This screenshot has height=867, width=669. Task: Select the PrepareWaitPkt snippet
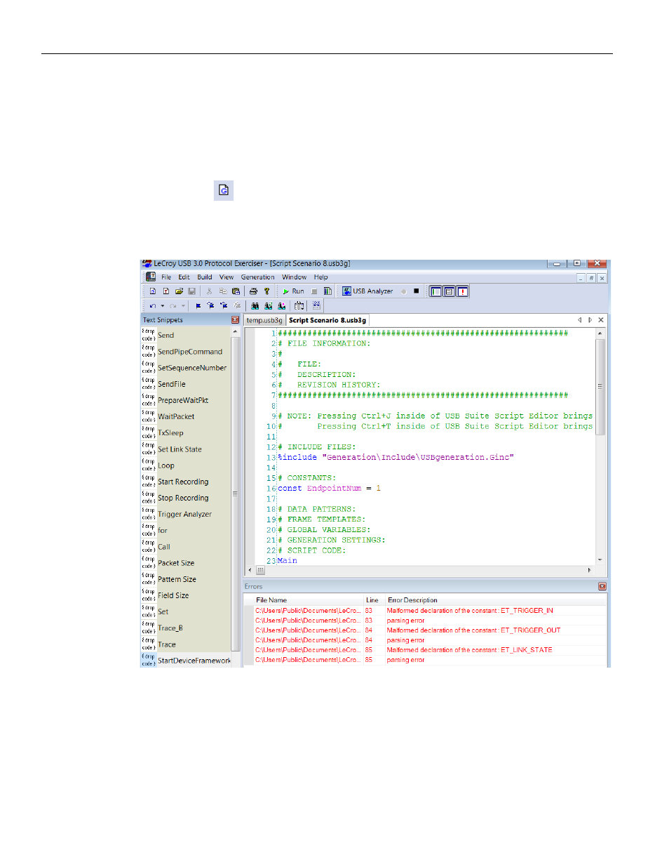click(183, 401)
